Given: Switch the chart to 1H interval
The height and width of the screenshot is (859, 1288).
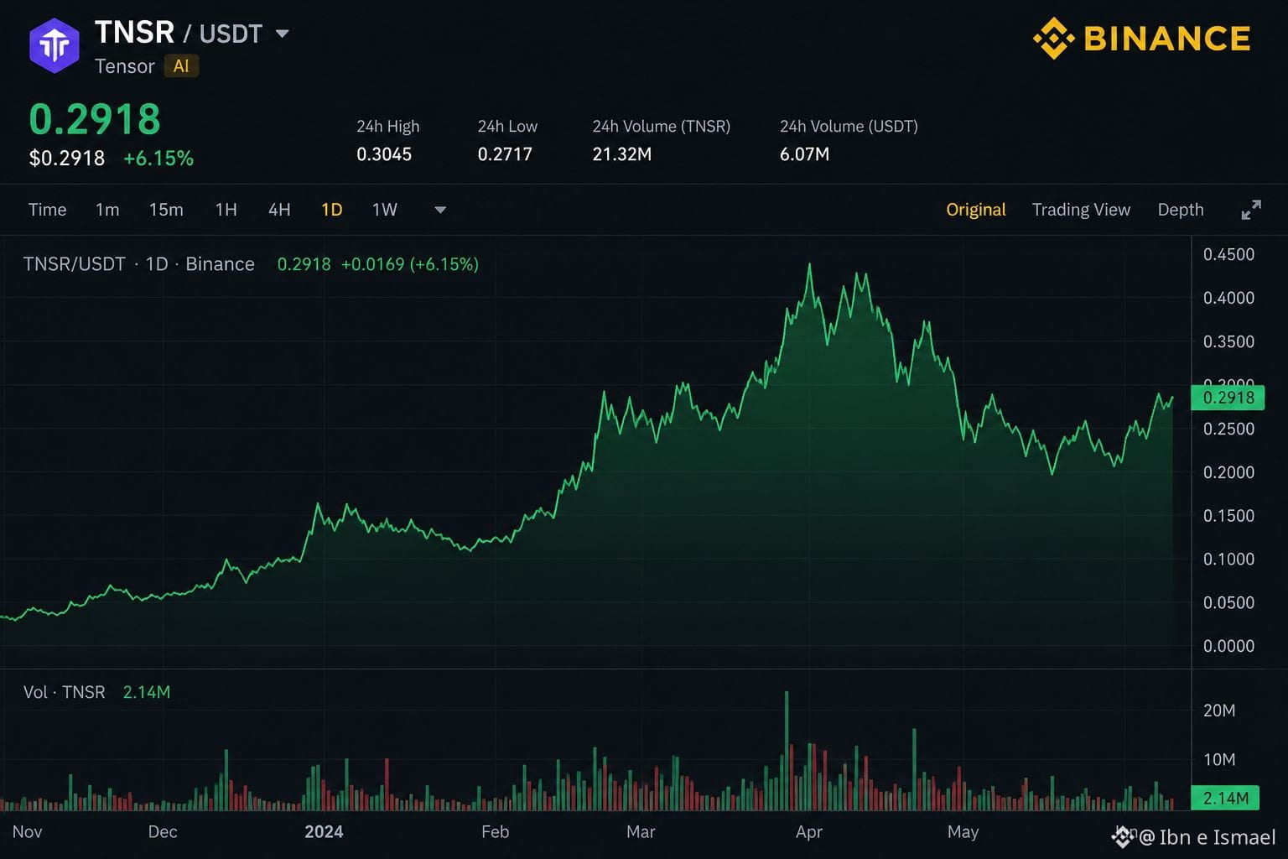Looking at the screenshot, I should pos(226,210).
